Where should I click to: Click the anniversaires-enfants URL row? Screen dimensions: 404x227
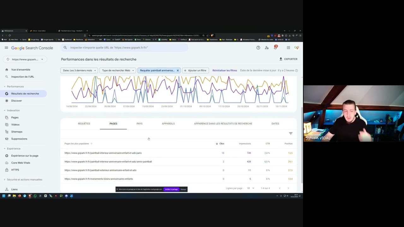[179, 179]
